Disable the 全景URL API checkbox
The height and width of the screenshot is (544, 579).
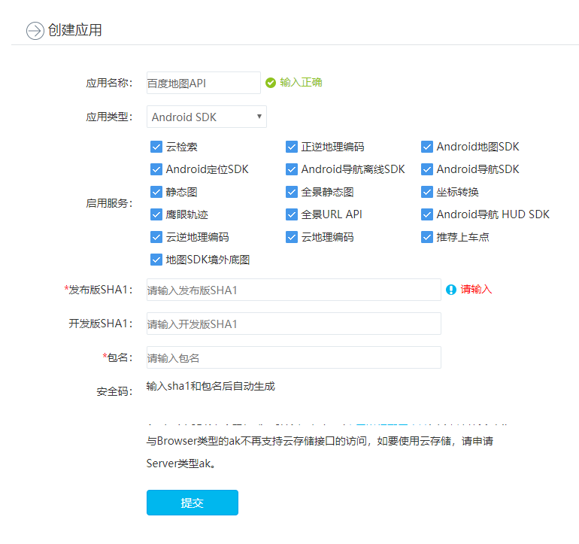point(292,214)
